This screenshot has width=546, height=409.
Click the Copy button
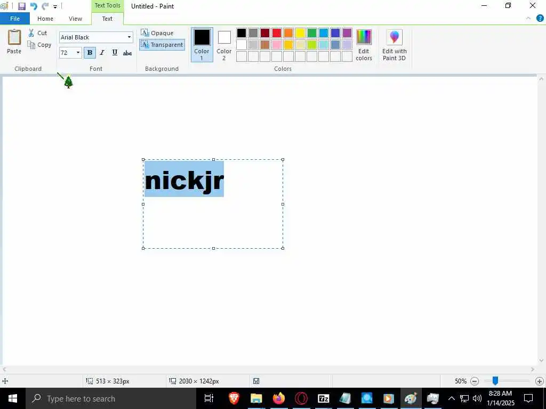39,45
